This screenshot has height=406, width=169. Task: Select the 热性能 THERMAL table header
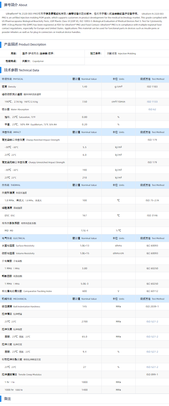(11, 185)
